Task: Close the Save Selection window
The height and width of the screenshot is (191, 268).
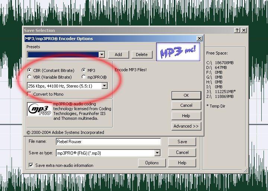Action: coord(243,30)
